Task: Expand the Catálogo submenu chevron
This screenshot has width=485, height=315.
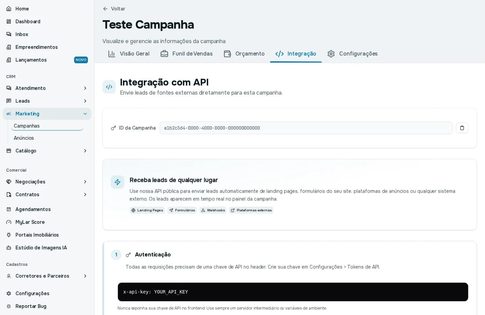Action: (x=85, y=151)
